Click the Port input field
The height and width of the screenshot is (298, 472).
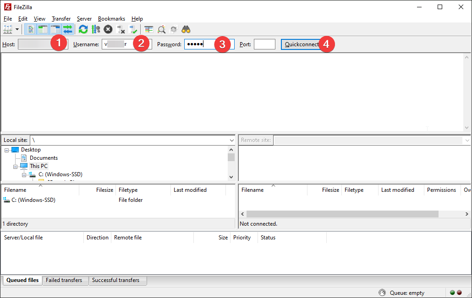pos(264,44)
